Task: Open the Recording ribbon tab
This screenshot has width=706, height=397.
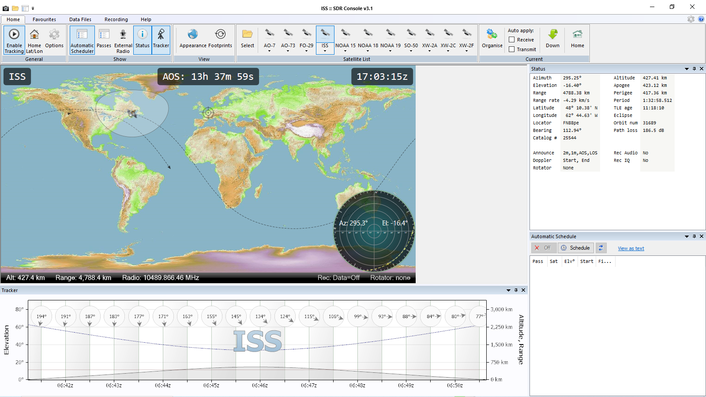Action: click(116, 19)
